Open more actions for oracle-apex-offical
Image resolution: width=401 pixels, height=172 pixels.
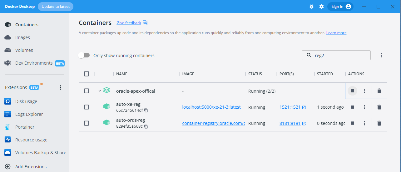[364, 91]
